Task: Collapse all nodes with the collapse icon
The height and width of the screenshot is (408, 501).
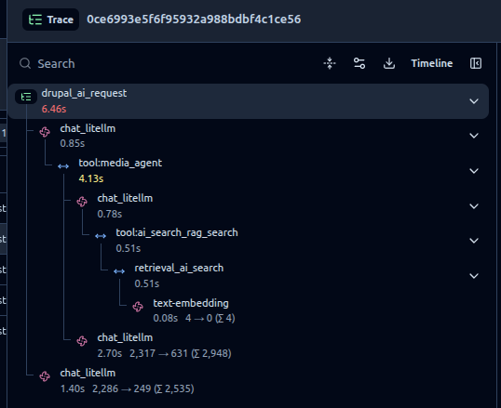Action: point(330,63)
